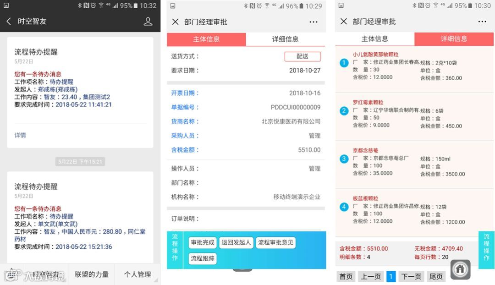This screenshot has width=495, height=285.
Task: Open the three-dot menu on the middle screen
Action: pyautogui.click(x=313, y=22)
